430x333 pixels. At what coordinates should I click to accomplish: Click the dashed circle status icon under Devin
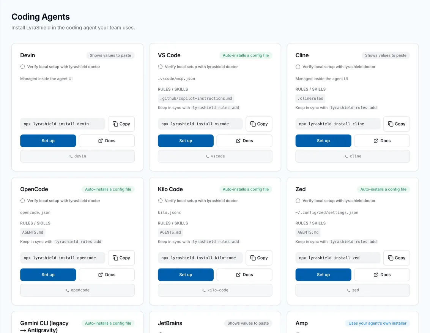[x=22, y=67]
